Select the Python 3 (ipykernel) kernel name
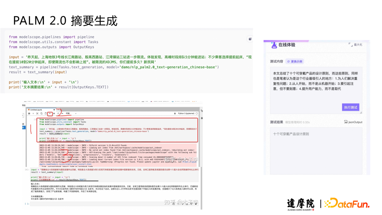The height and width of the screenshot is (215, 382). 186,114
